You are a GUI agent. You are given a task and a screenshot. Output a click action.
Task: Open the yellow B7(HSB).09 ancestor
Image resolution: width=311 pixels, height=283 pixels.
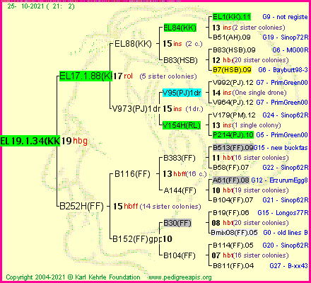click(232, 70)
